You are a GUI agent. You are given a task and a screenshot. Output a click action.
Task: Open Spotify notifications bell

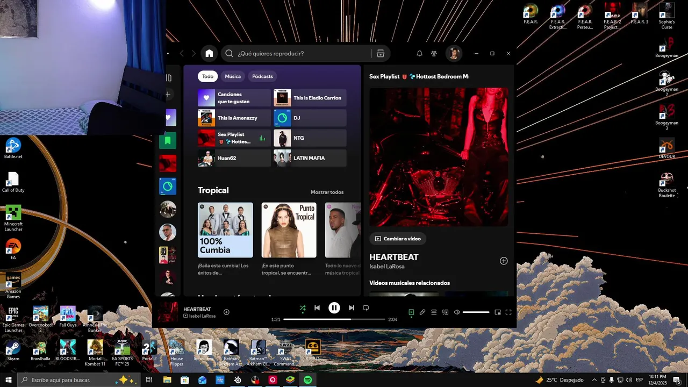point(420,54)
